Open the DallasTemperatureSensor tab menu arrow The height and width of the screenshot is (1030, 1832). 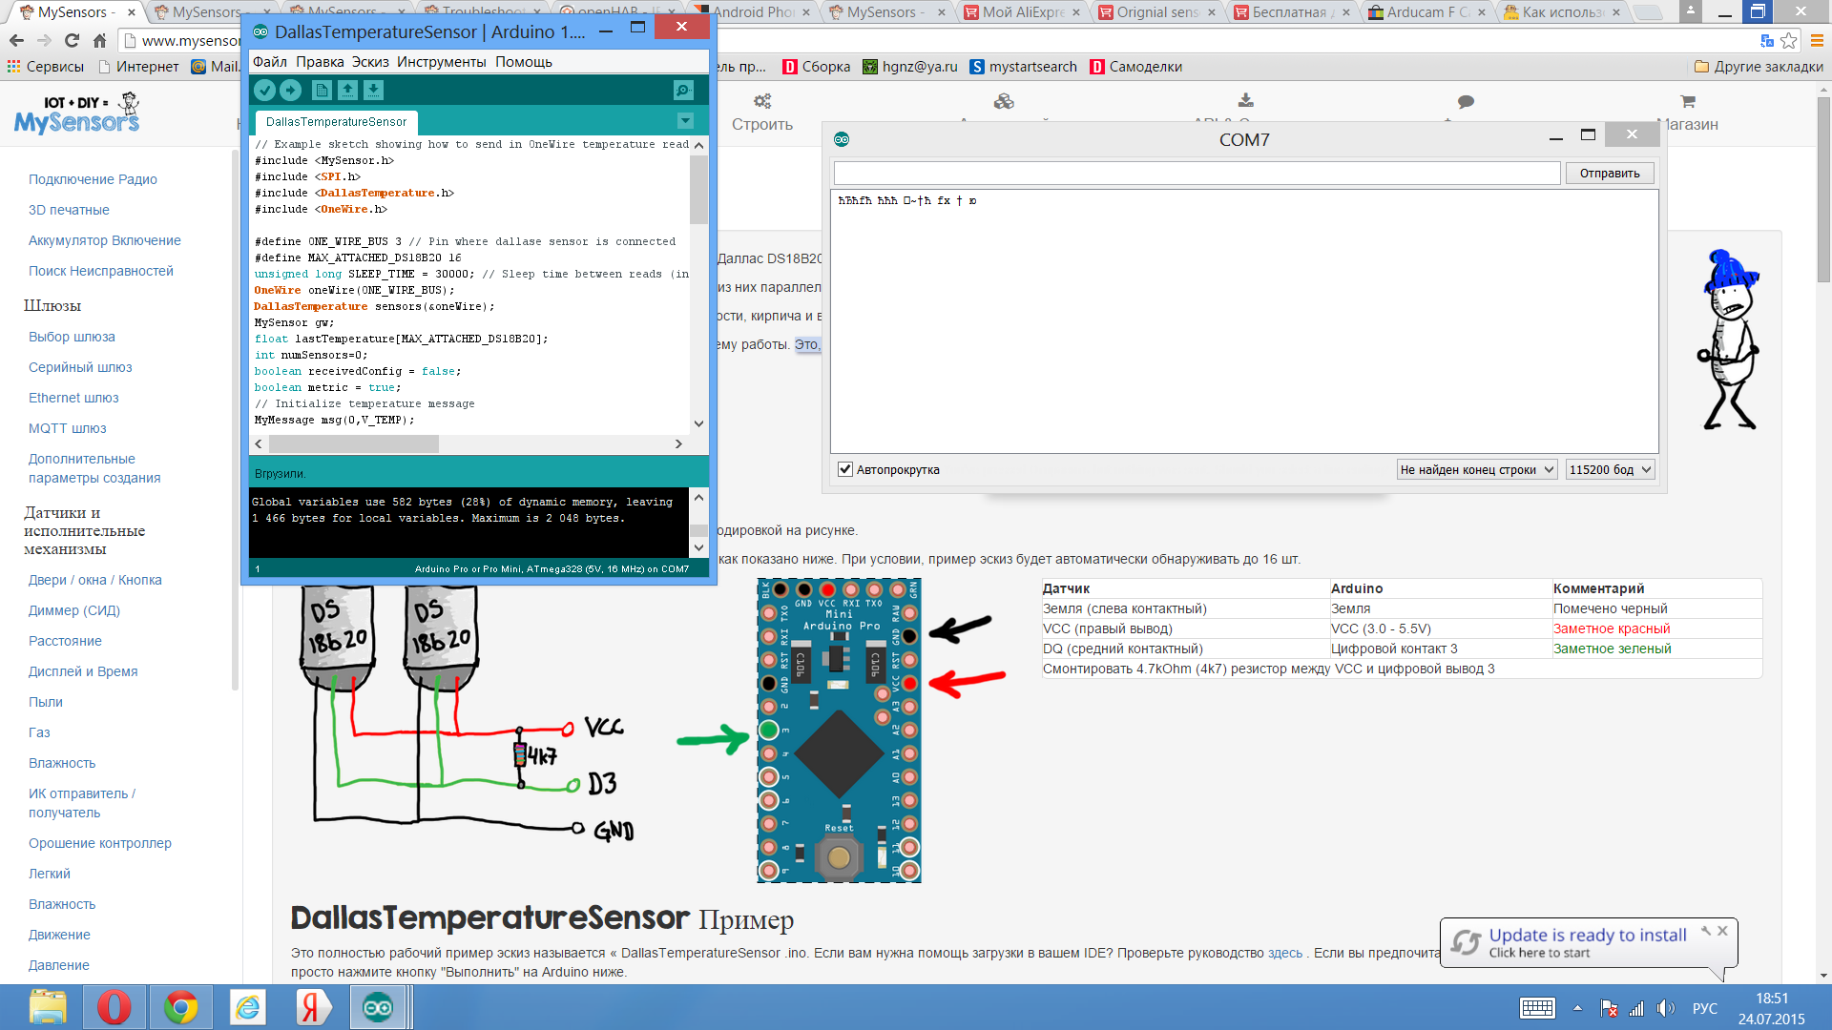684,121
